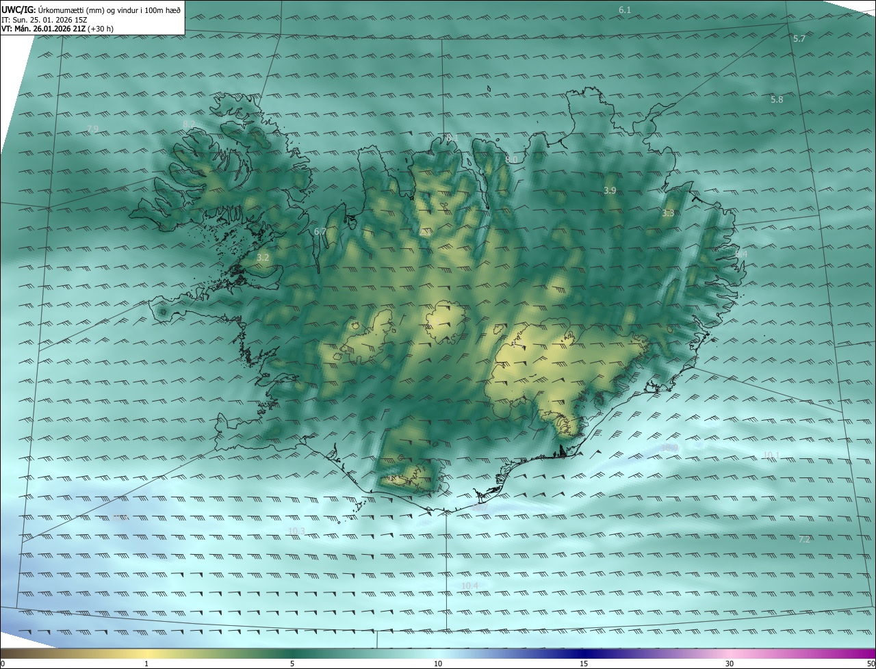Click the 5.8 value label
This screenshot has height=669, width=876.
click(x=777, y=100)
